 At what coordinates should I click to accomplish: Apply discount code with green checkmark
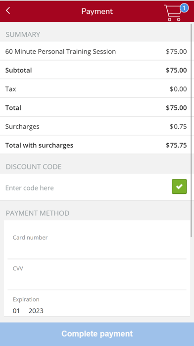(x=179, y=187)
